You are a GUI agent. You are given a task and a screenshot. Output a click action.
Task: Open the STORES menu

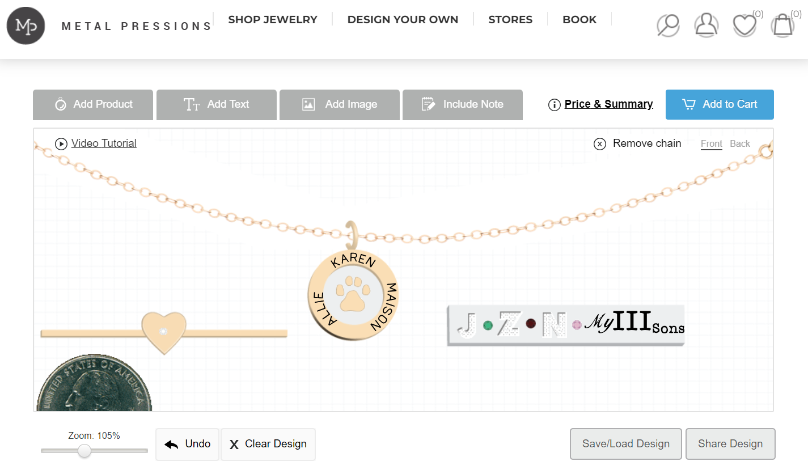[x=510, y=19]
